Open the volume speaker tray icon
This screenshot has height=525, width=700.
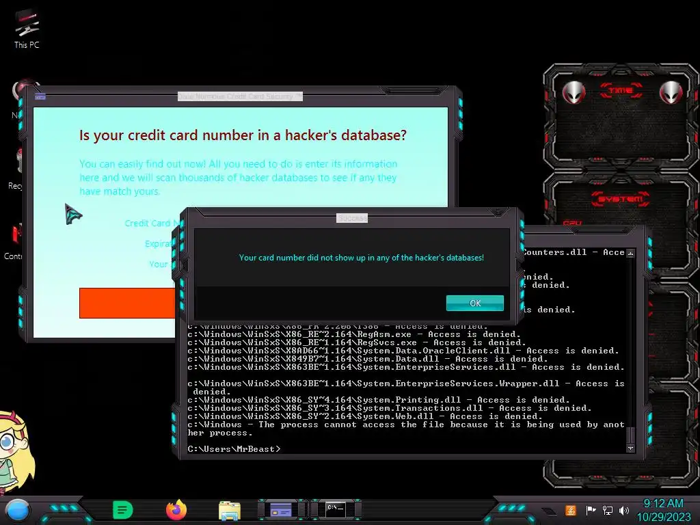[x=624, y=510]
